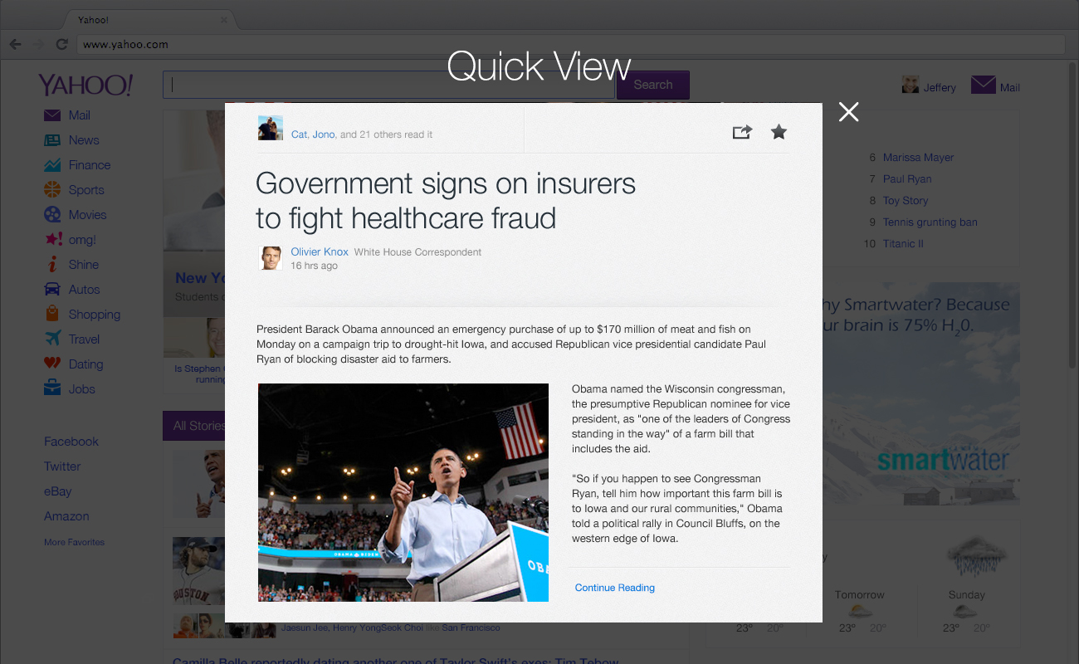Open the All Stories tab

click(x=194, y=426)
